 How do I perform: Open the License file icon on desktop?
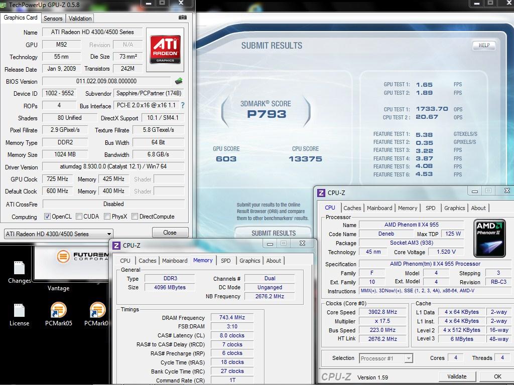pyautogui.click(x=20, y=315)
